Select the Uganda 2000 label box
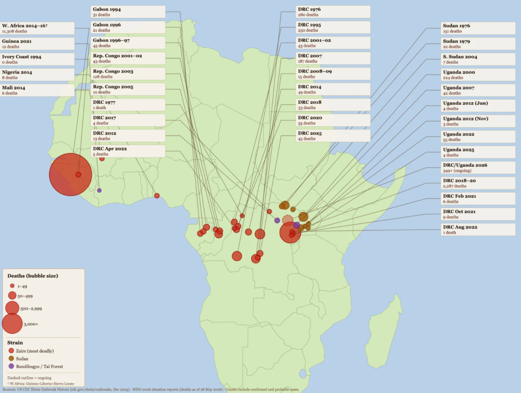521x393 pixels. point(478,75)
